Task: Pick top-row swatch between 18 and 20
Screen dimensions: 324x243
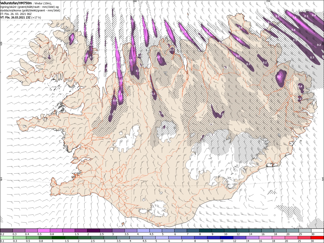Action: click(x=280, y=231)
